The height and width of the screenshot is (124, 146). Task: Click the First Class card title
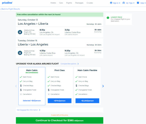coord(59,70)
